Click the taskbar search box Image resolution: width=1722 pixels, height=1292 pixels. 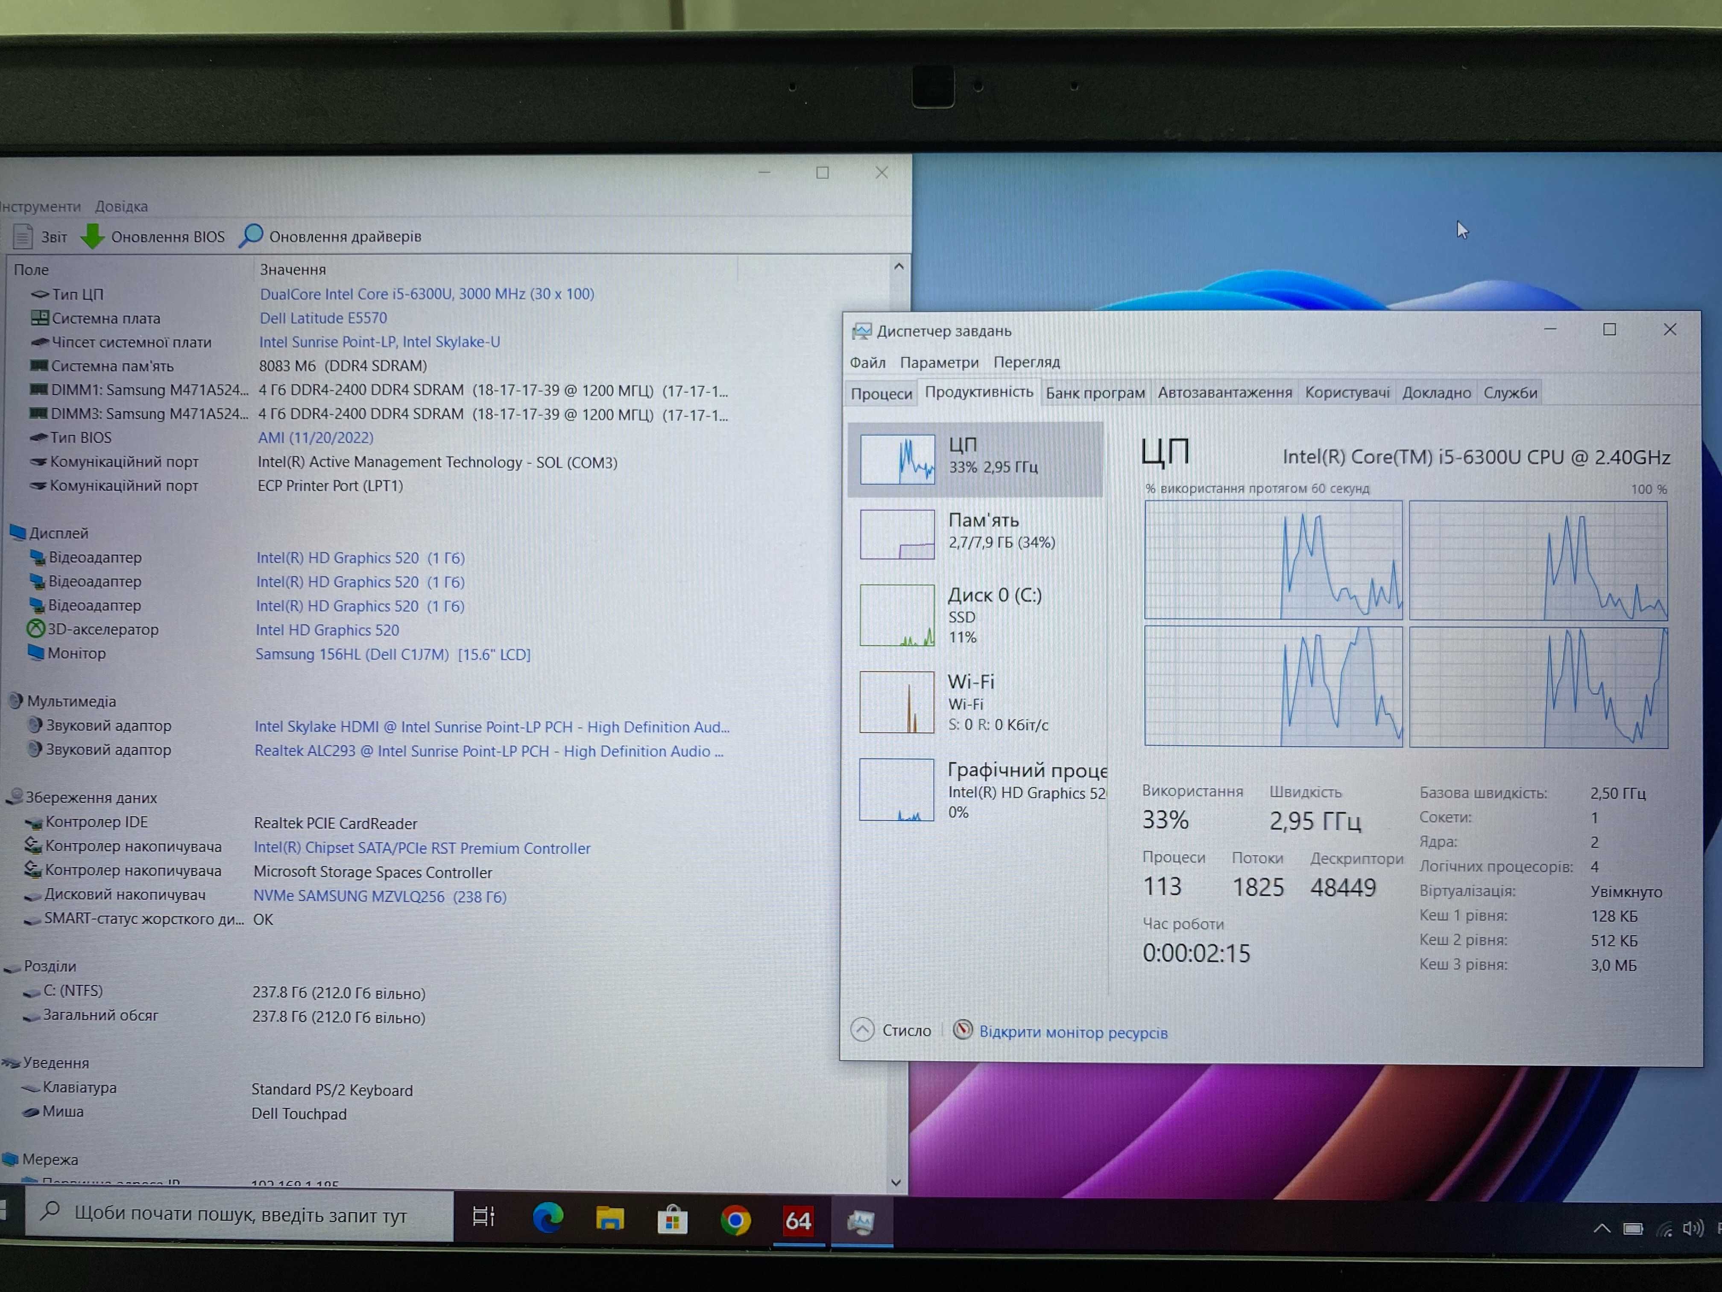(x=240, y=1215)
